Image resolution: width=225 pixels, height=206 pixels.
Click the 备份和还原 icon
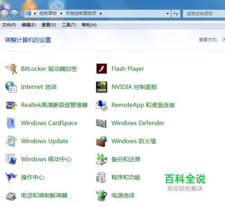tap(102, 159)
